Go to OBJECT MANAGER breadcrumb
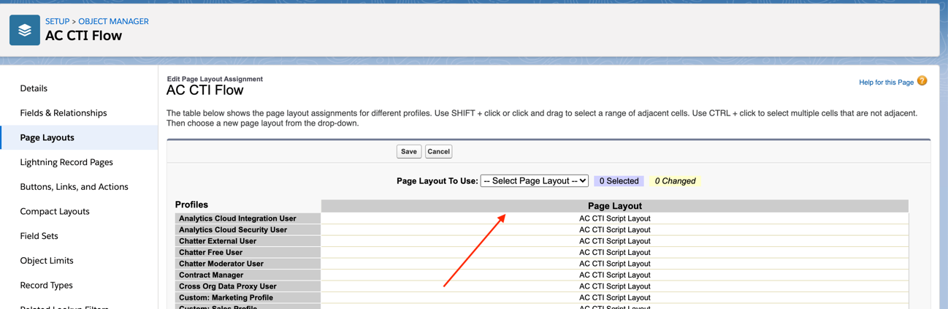 point(113,21)
